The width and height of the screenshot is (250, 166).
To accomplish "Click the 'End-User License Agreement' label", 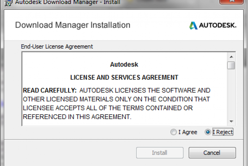I will point(57,47).
